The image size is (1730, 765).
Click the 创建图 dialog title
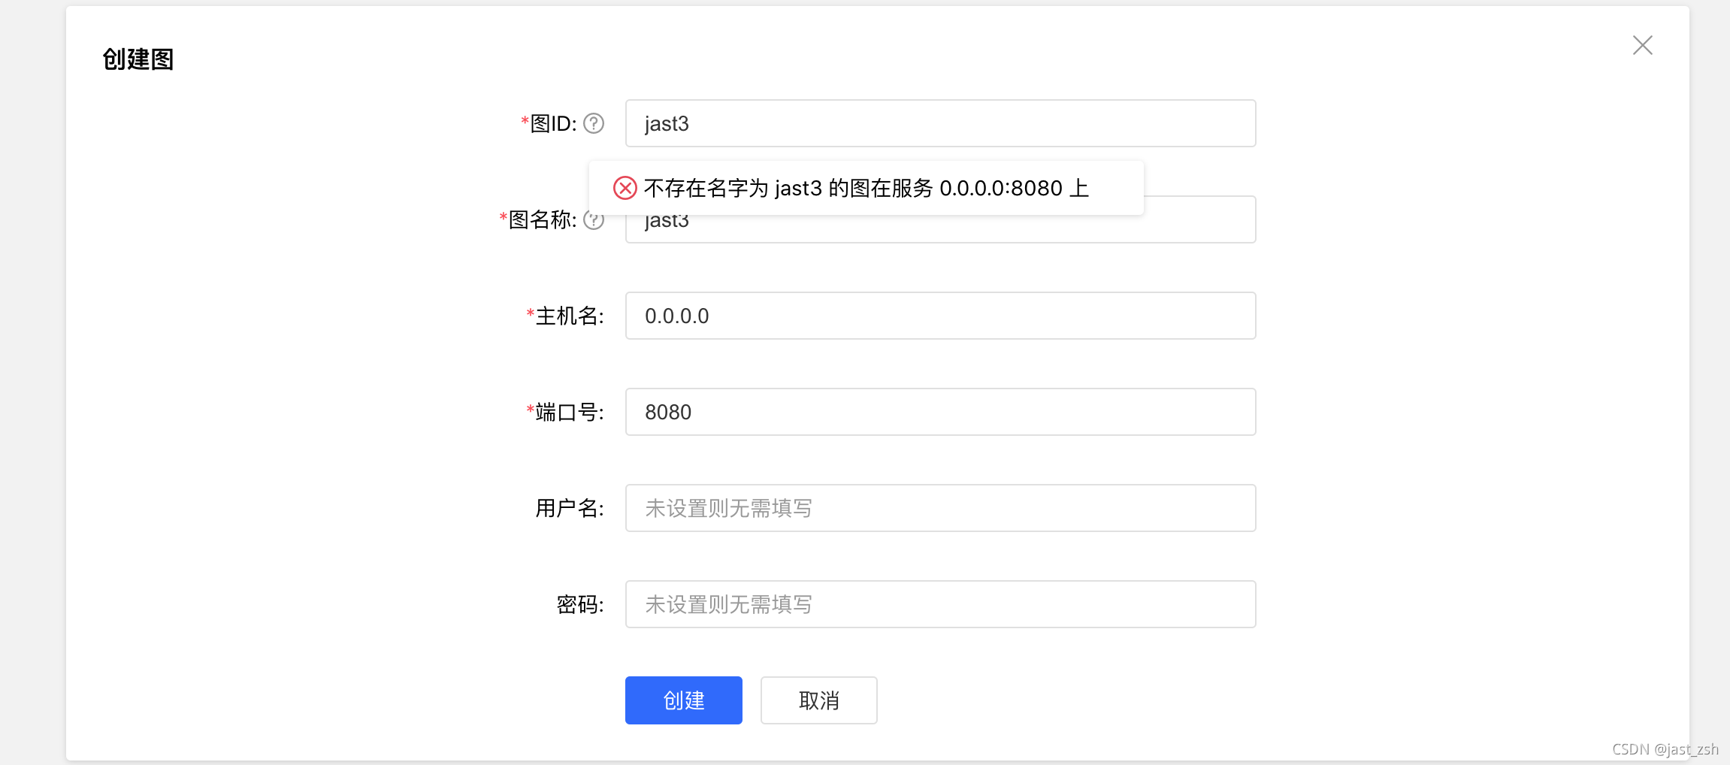(x=138, y=59)
